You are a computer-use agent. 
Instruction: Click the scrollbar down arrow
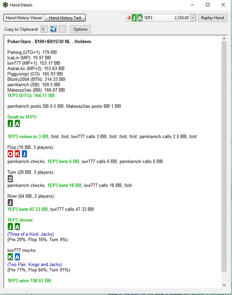point(224,285)
